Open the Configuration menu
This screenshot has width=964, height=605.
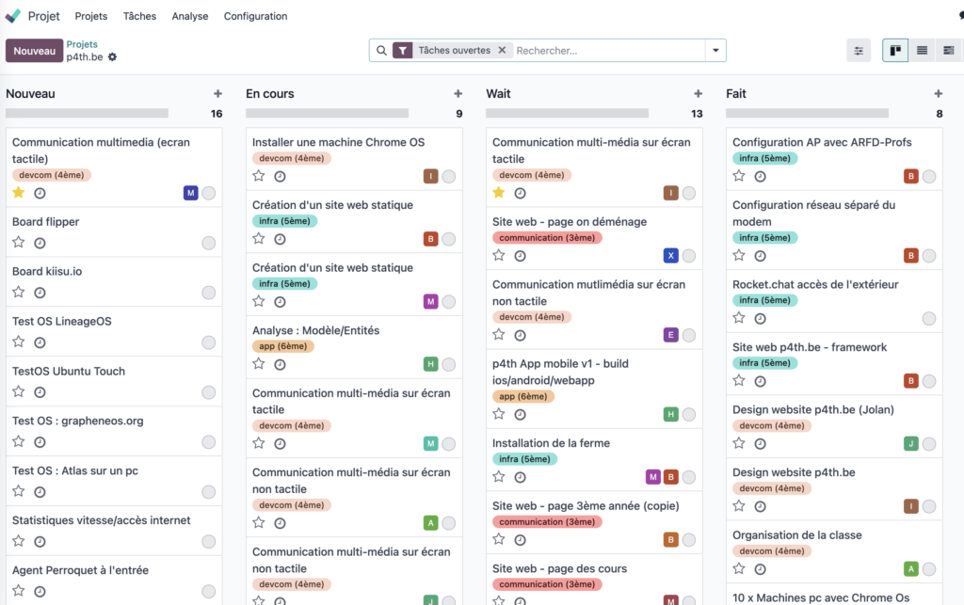tap(255, 16)
